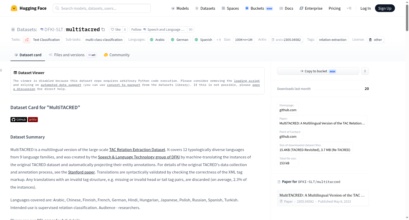Open the Homepage github.com link
Viewport: 409px width, 220px height.
288,108
